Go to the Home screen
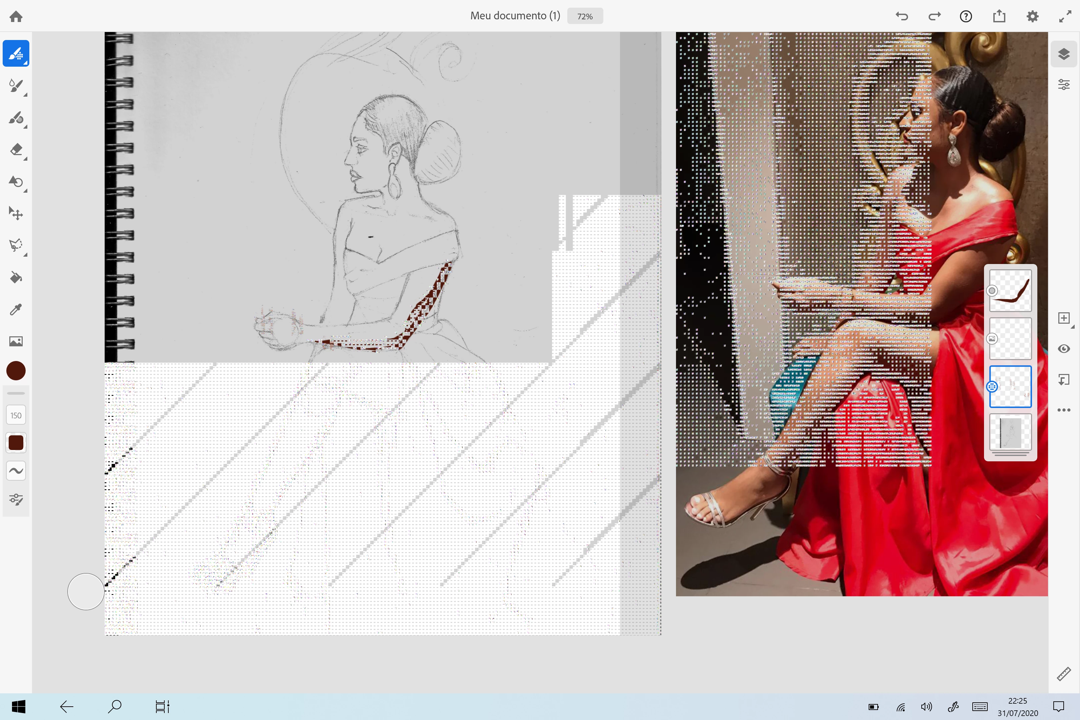The image size is (1080, 720). pyautogui.click(x=16, y=17)
